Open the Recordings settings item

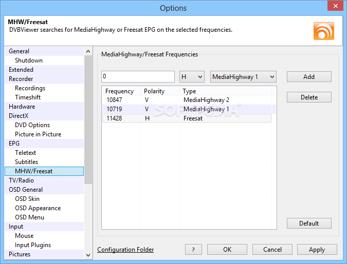click(x=44, y=88)
